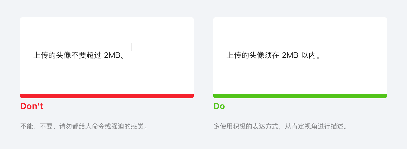
Task: Click "2MB" in the Do card sentence
Action: 290,55
